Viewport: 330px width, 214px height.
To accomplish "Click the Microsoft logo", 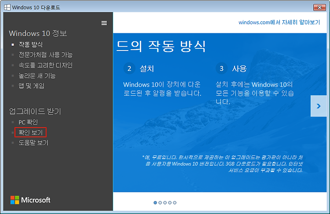I will pyautogui.click(x=30, y=200).
